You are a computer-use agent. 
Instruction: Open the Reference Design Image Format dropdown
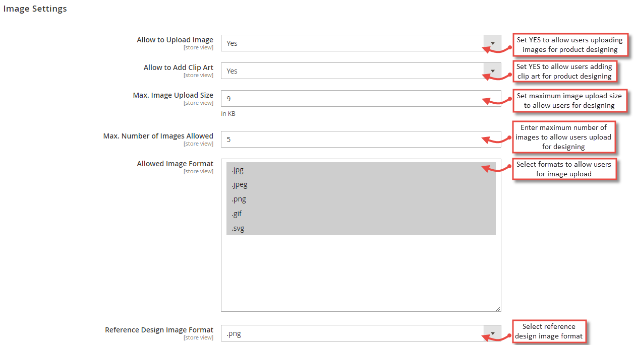tap(353, 333)
